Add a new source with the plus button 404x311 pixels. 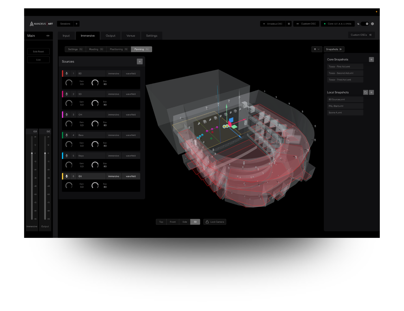[x=140, y=61]
